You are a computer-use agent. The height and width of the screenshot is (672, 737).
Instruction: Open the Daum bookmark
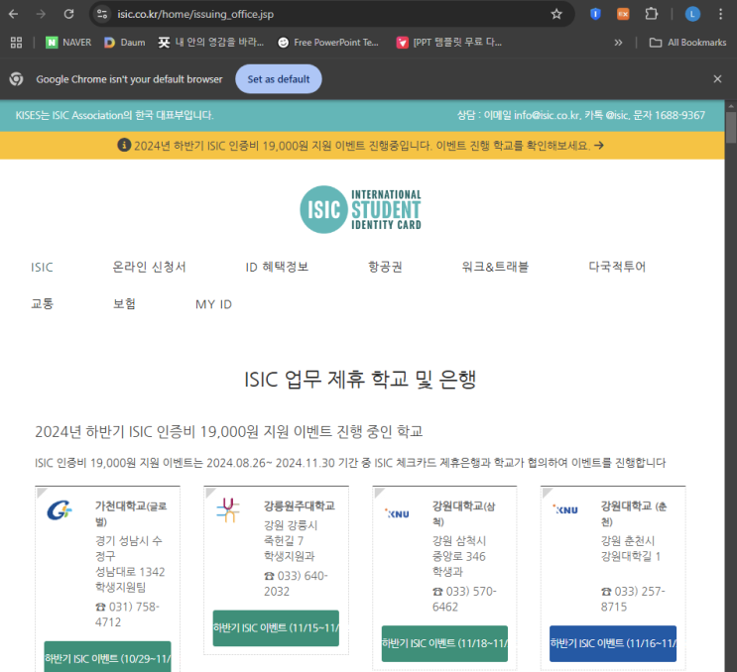pos(125,43)
